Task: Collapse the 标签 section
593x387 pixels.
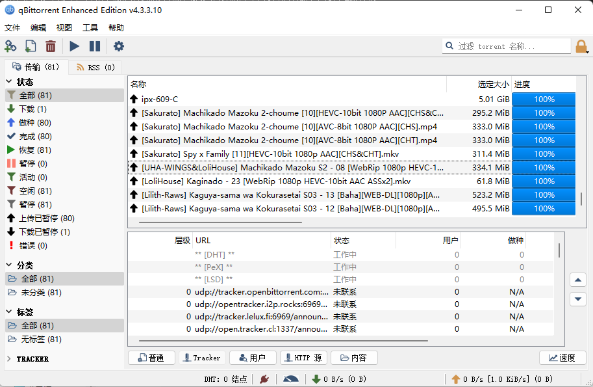Action: [9, 312]
